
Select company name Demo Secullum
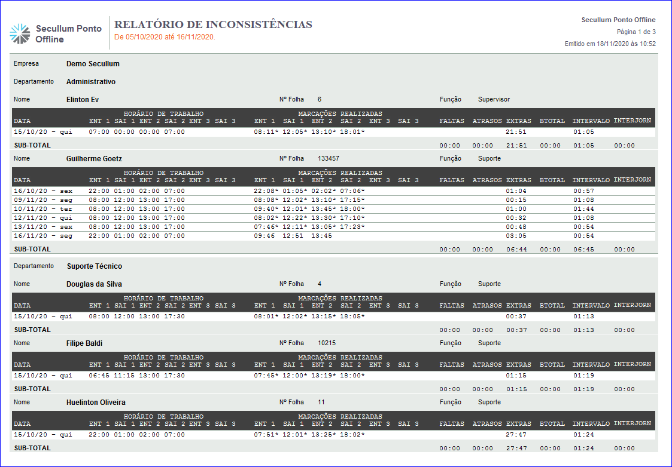pyautogui.click(x=93, y=64)
